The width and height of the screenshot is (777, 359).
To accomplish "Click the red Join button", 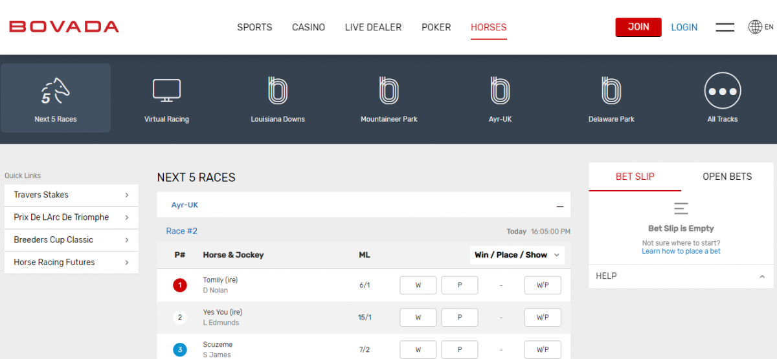I will coord(638,27).
